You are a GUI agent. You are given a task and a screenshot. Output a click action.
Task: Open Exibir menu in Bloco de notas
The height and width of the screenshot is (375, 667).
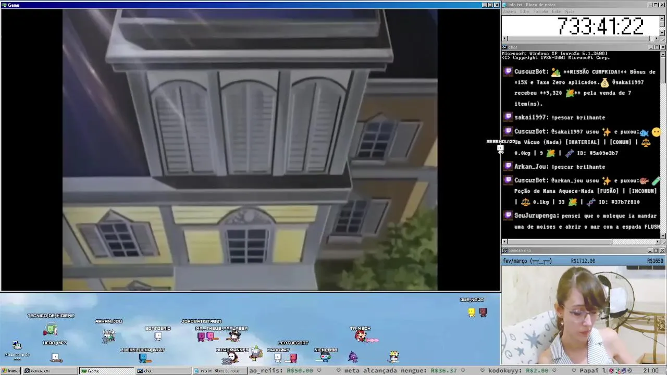coord(557,11)
